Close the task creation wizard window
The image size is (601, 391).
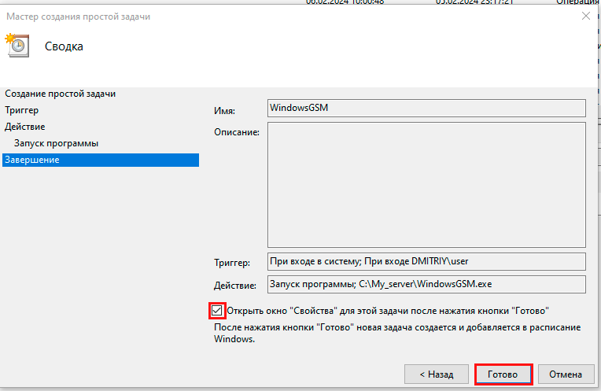click(x=584, y=16)
